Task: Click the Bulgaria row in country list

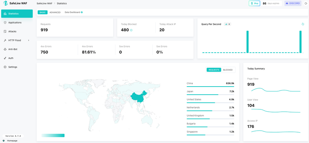Action: 210,125
